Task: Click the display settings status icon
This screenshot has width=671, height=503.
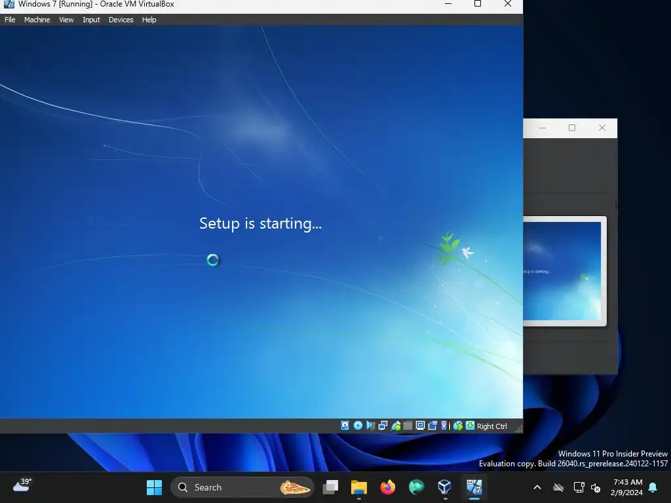Action: point(420,426)
